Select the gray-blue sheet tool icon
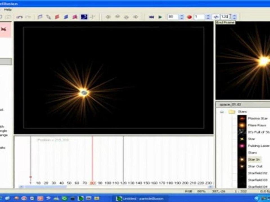The height and width of the screenshot is (202, 270). (40, 17)
